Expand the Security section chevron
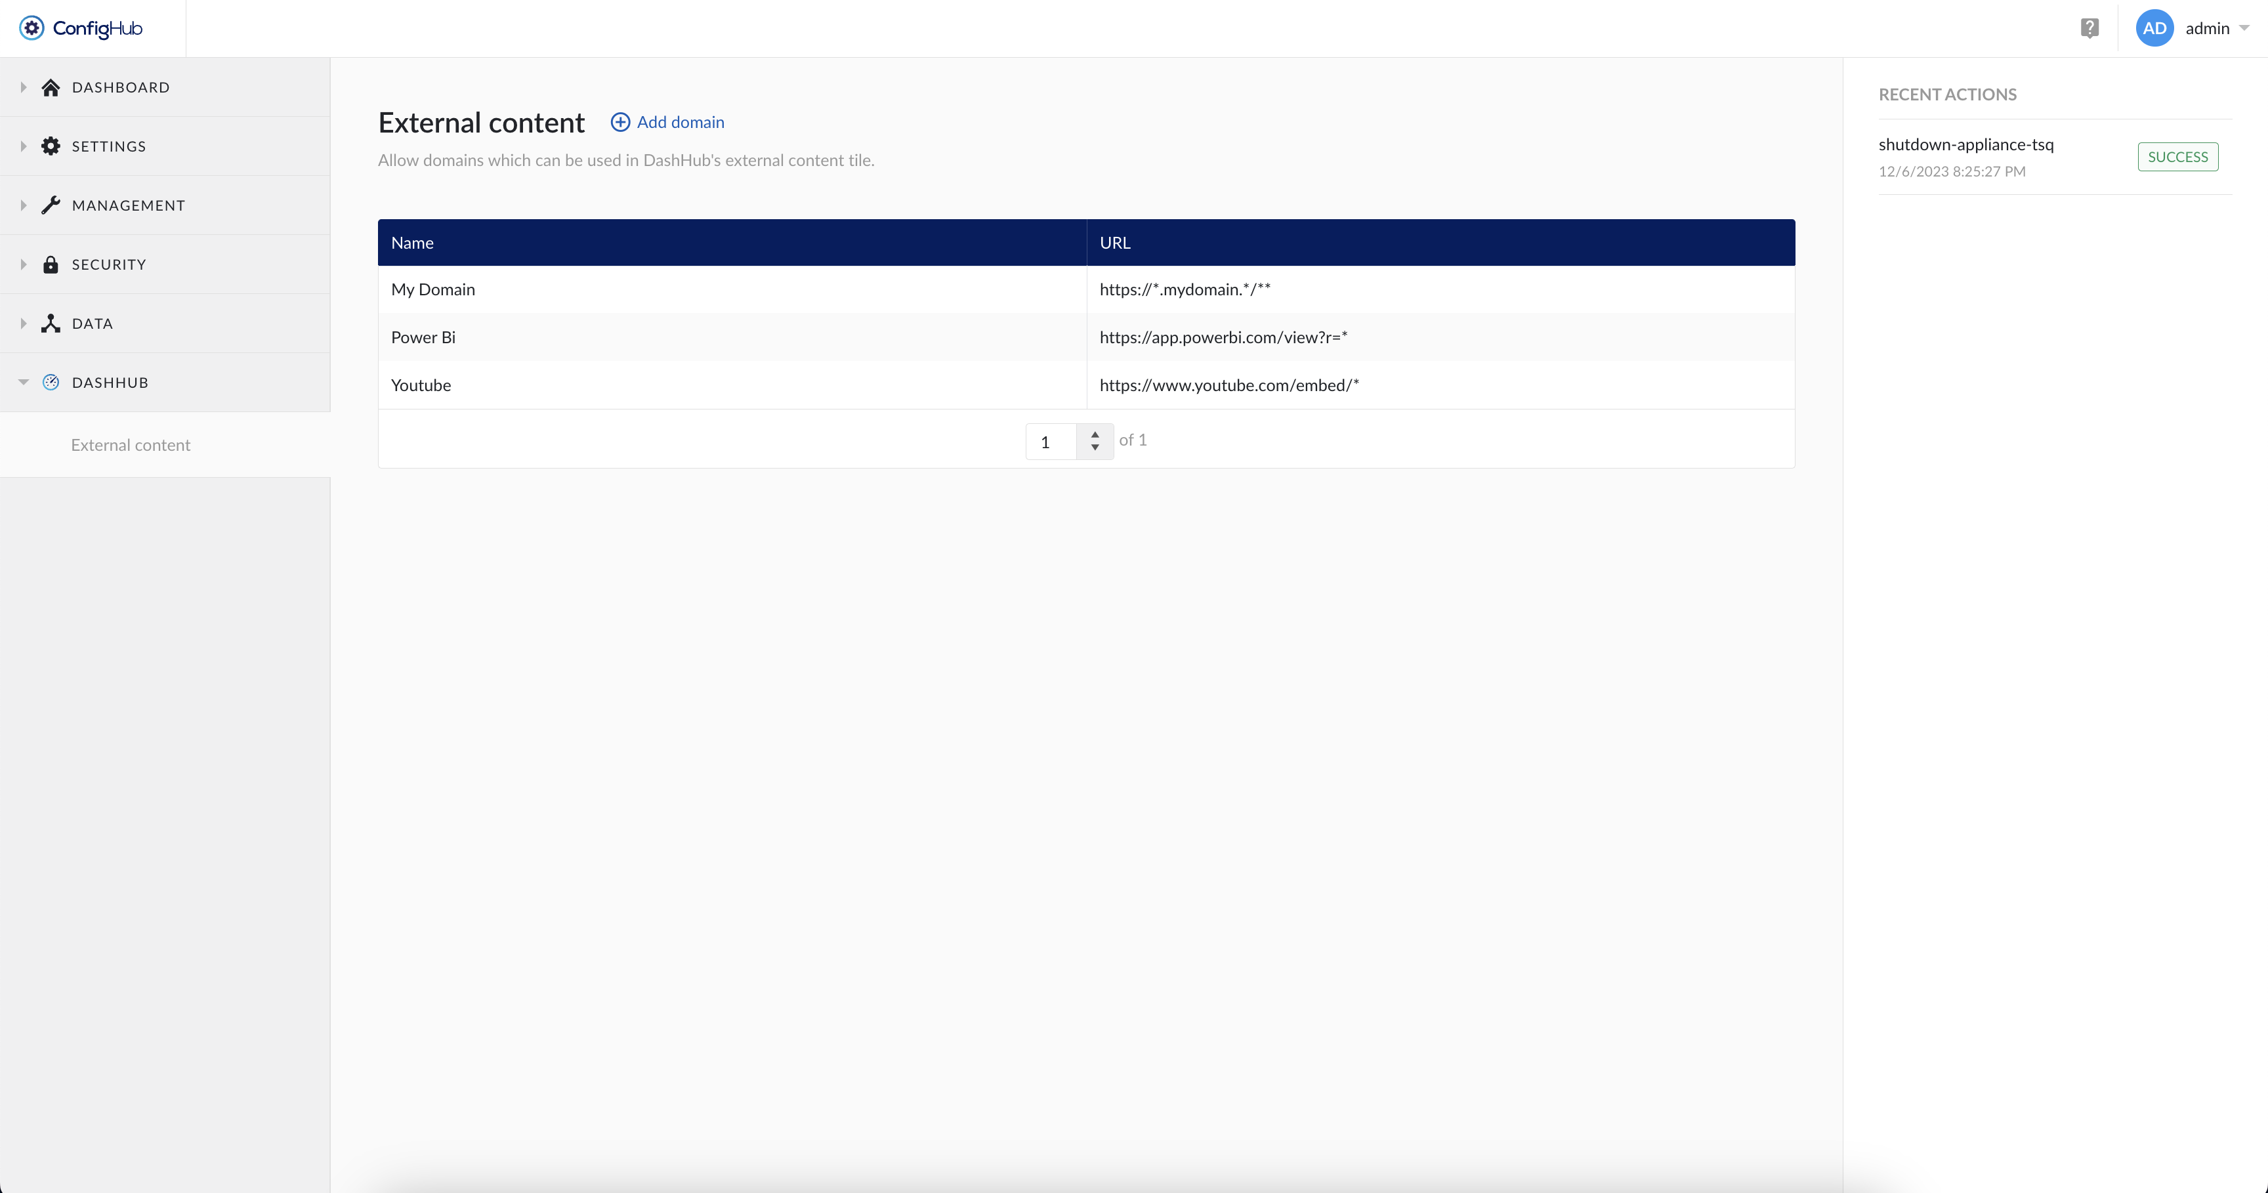The height and width of the screenshot is (1193, 2268). click(23, 263)
